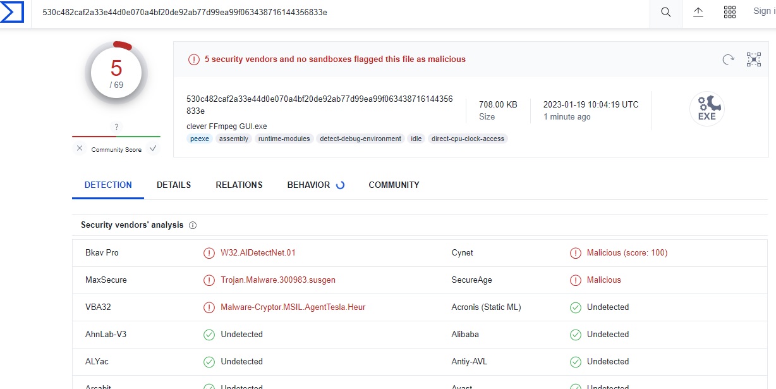Click the peexe tag
This screenshot has height=389, width=776.
coord(200,139)
